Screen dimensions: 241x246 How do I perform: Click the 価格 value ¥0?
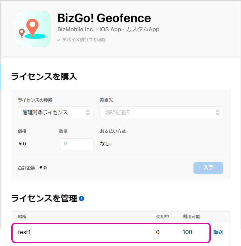click(x=22, y=144)
